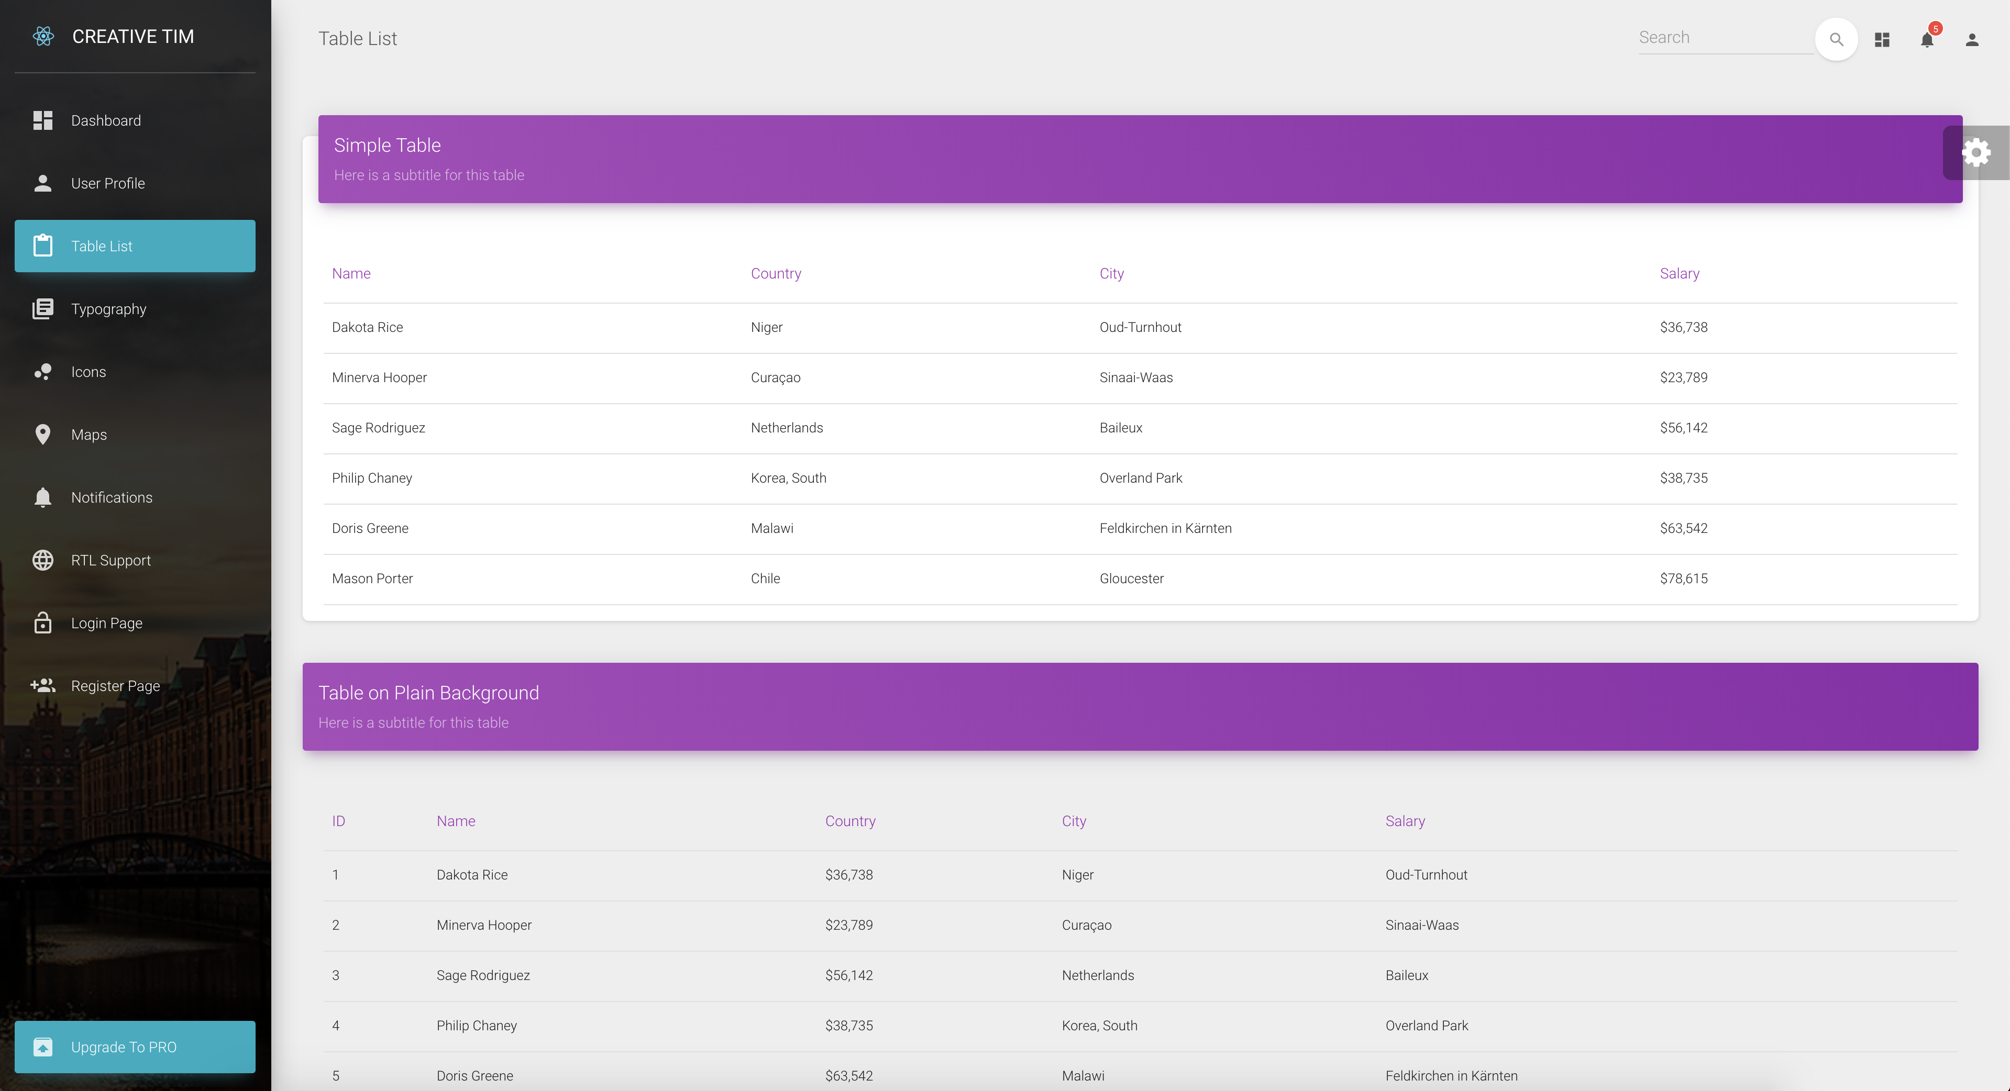Click the search magnifier button
The height and width of the screenshot is (1091, 2010).
click(1836, 39)
